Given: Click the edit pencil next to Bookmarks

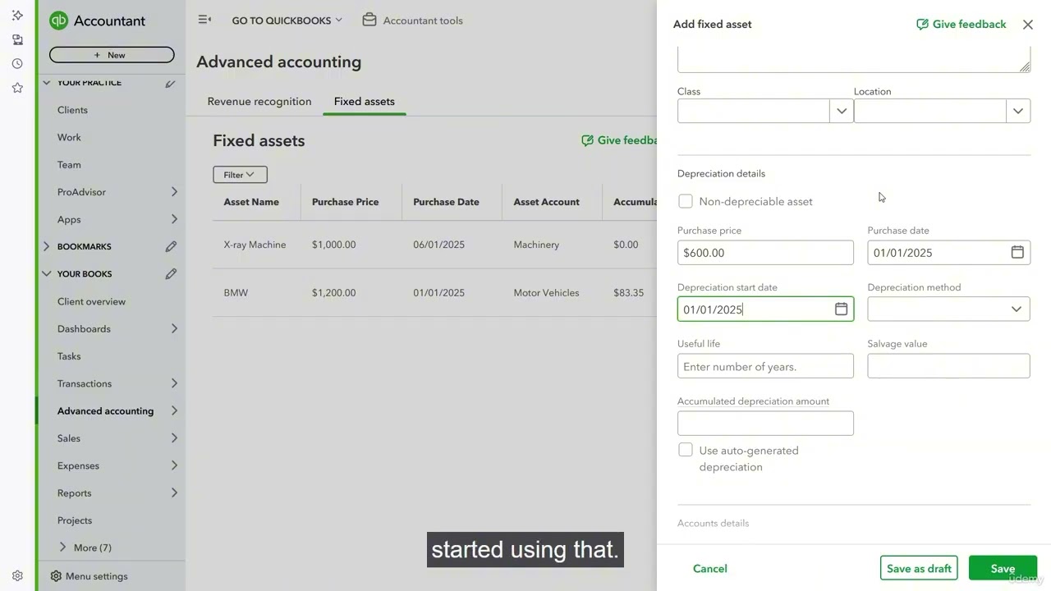Looking at the screenshot, I should tap(171, 246).
